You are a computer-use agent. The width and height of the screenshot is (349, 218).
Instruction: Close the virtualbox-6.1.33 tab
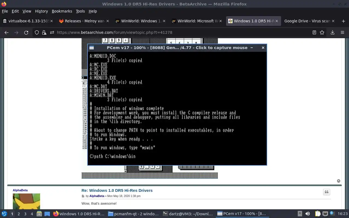(52, 21)
